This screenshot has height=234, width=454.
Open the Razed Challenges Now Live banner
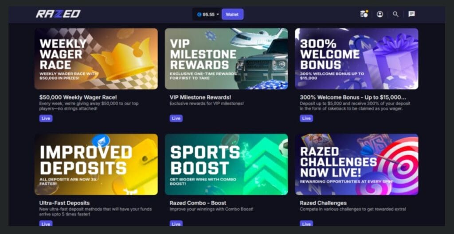tap(357, 165)
